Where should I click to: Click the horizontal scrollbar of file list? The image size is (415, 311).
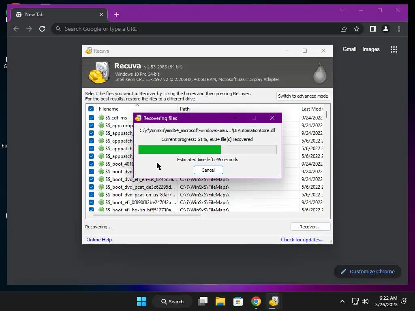(147, 215)
